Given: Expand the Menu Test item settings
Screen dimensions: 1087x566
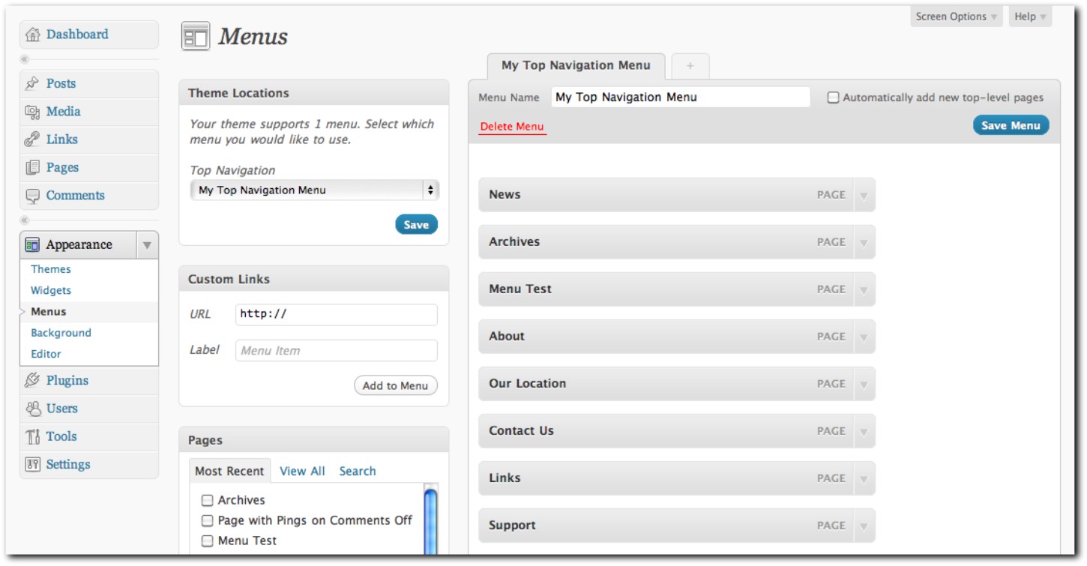Looking at the screenshot, I should point(864,289).
